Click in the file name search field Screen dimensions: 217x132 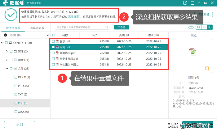[x=82, y=27]
